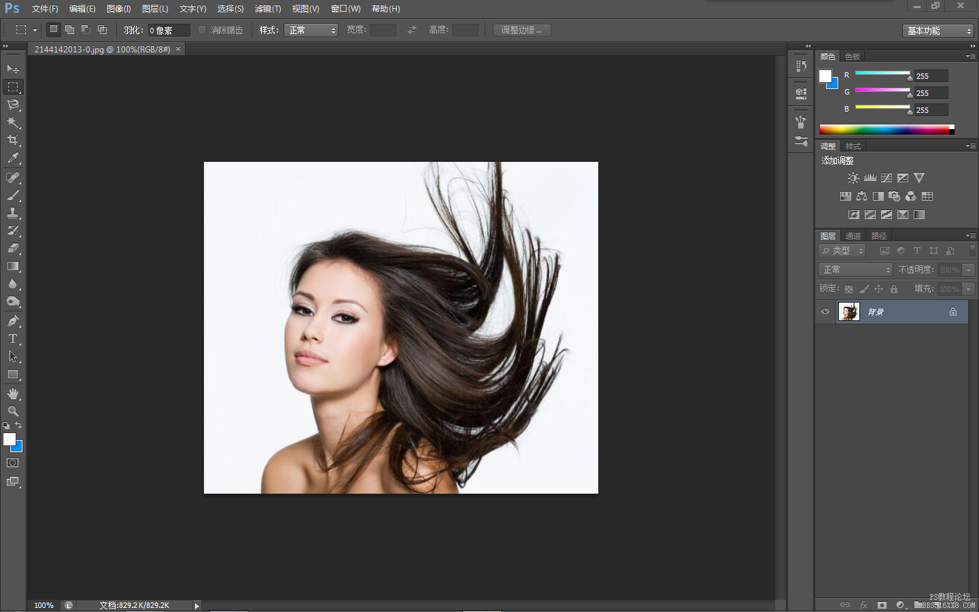
Task: Open the layer blend mode 正常 dropdown
Action: [855, 270]
